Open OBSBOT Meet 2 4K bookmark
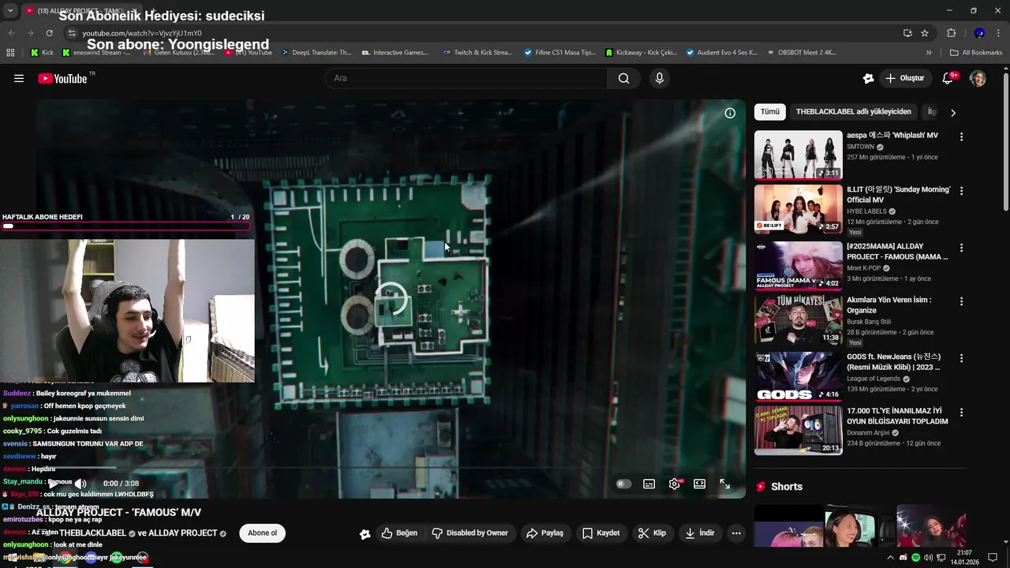This screenshot has width=1010, height=568. [801, 53]
